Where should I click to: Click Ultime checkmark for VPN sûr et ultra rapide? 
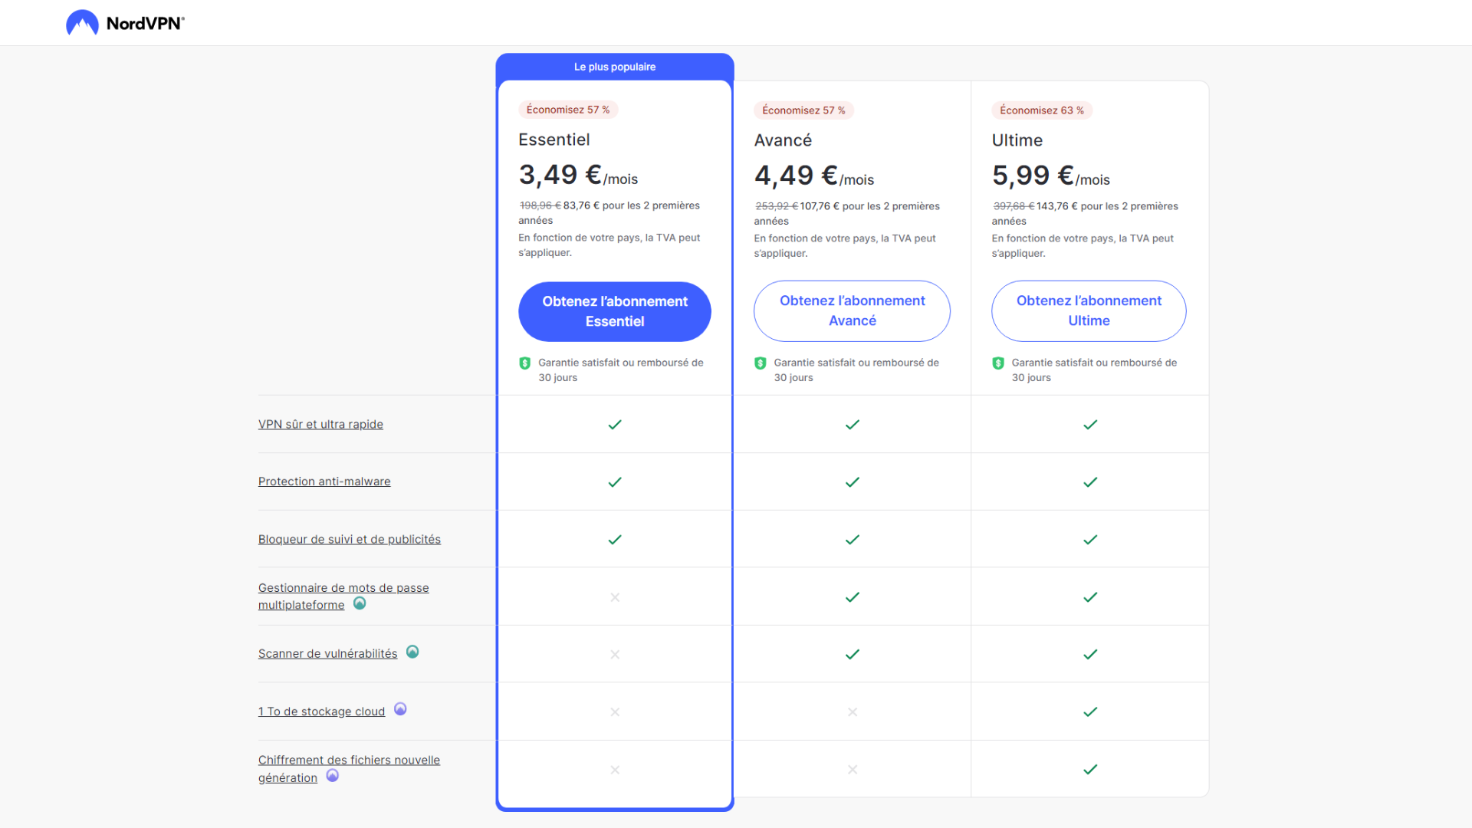click(x=1090, y=425)
